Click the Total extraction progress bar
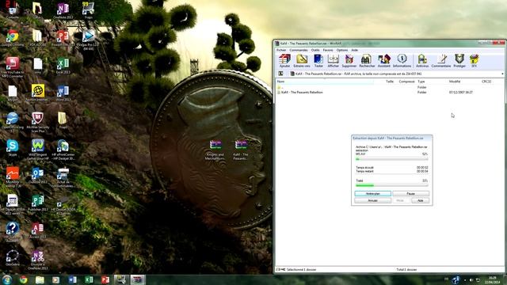 (x=391, y=185)
